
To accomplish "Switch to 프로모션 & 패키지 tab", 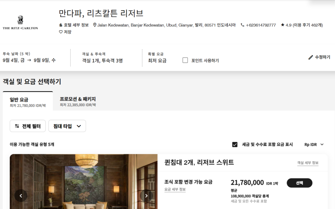I will point(78,101).
